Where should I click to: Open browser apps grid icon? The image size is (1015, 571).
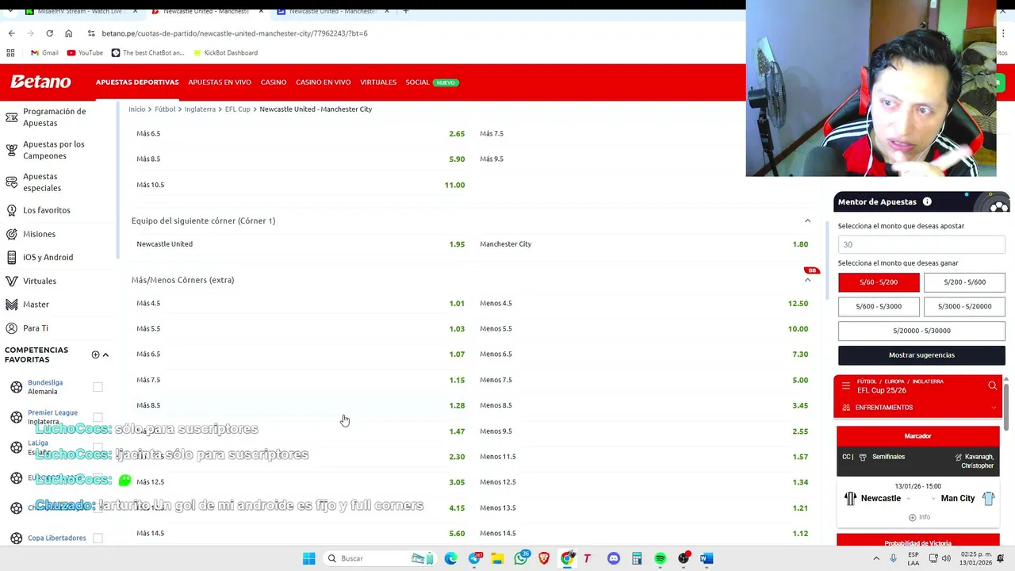[10, 52]
